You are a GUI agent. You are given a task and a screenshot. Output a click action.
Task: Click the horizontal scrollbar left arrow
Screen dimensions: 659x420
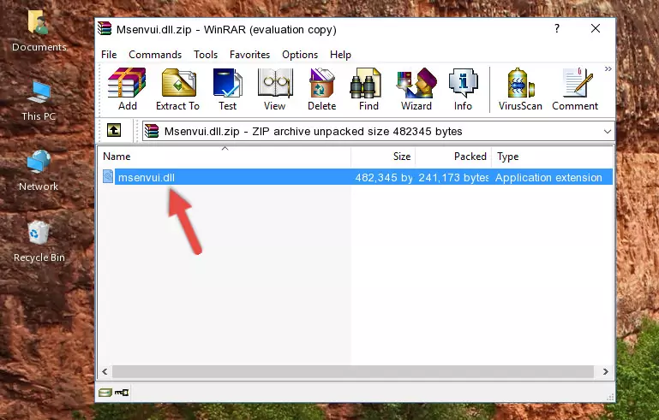[x=105, y=372]
